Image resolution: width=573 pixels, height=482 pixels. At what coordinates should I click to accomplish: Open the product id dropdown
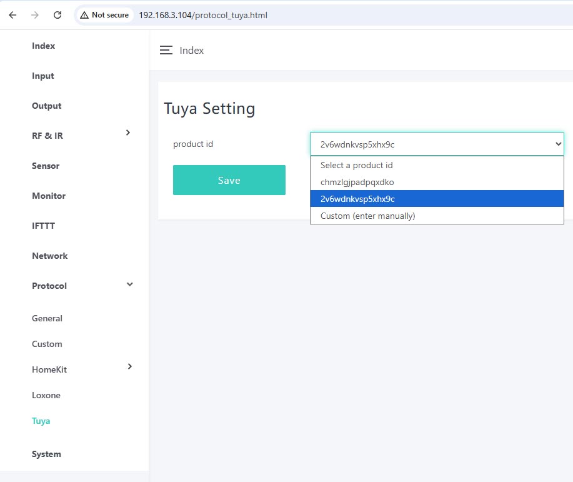tap(437, 144)
